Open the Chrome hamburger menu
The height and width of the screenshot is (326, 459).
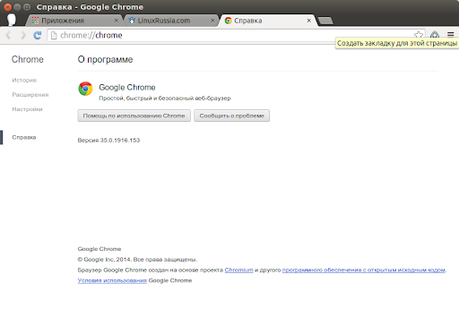(x=451, y=35)
